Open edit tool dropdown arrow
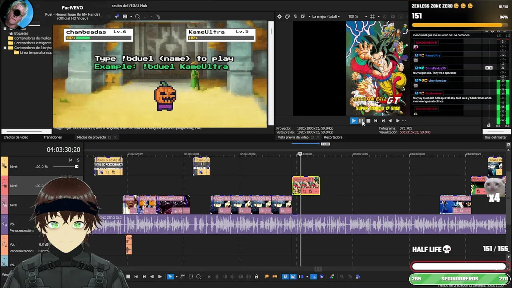The height and width of the screenshot is (288, 512). (176, 276)
